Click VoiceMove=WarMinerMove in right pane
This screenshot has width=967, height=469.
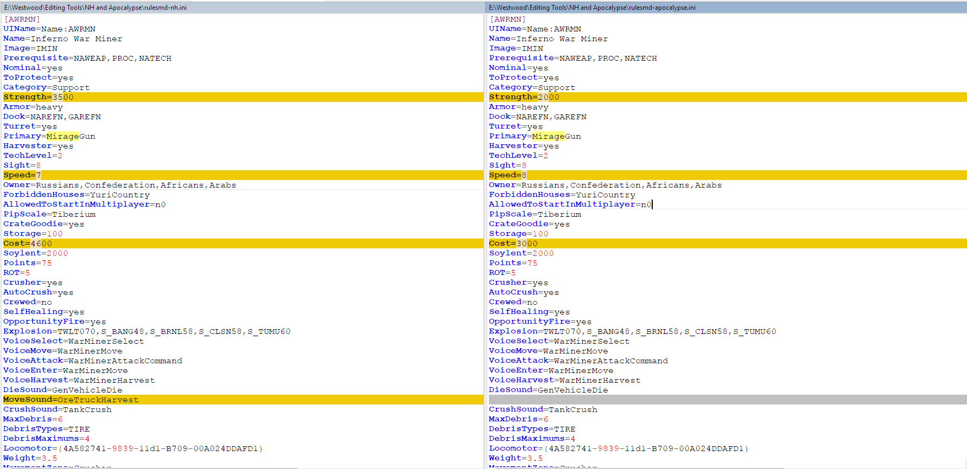(549, 351)
